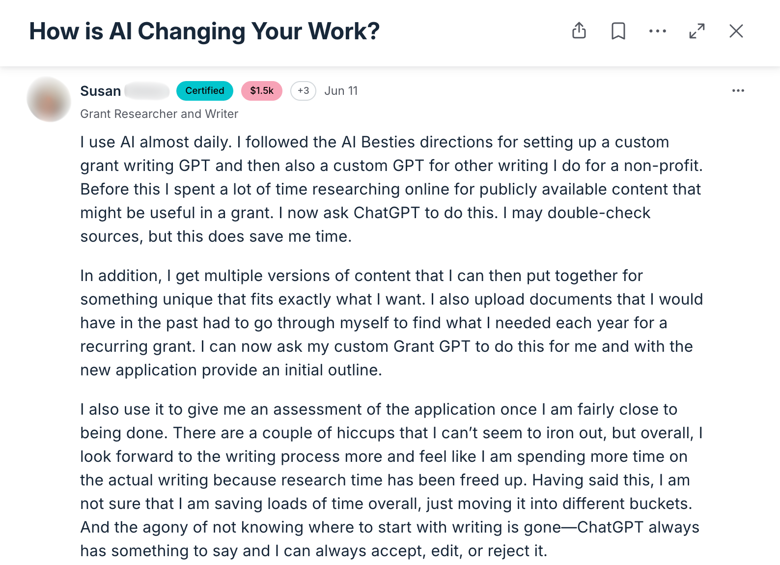The width and height of the screenshot is (780, 565).
Task: Click the How is AI Changing Your Work? title
Action: click(204, 31)
